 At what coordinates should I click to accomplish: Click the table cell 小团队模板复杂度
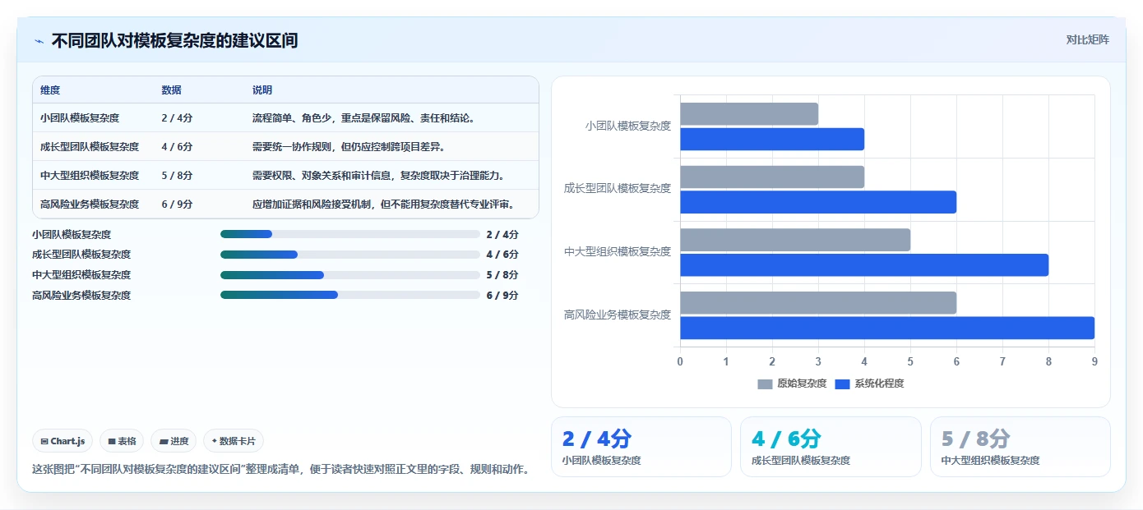(80, 118)
